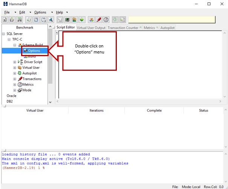
Task: Expand the Metrics node in benchmark tree
Action: [15, 85]
